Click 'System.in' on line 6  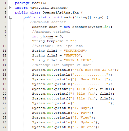pos(99,27)
